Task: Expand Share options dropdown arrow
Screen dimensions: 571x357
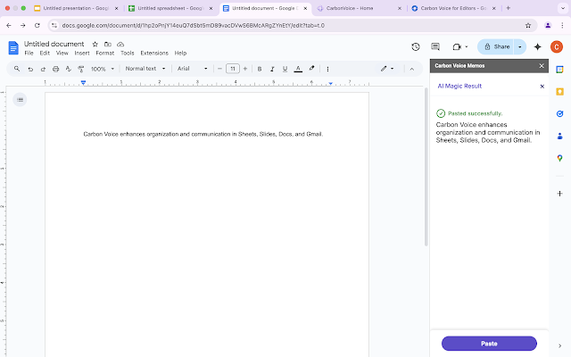Action: pyautogui.click(x=519, y=46)
